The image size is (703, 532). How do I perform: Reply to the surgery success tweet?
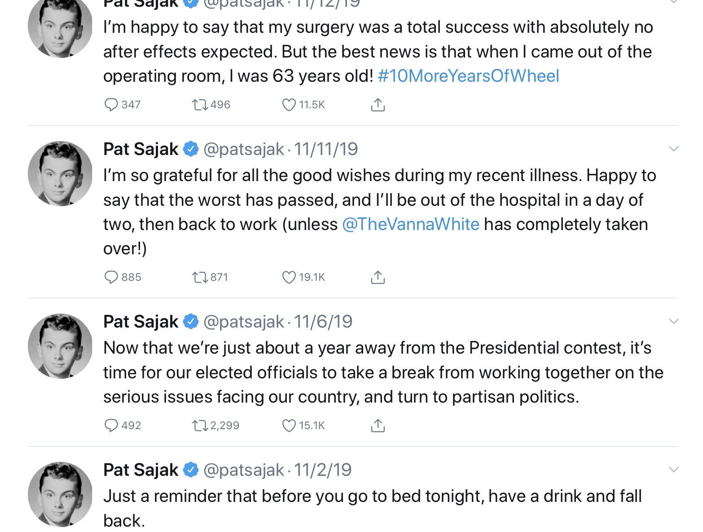[x=111, y=105]
